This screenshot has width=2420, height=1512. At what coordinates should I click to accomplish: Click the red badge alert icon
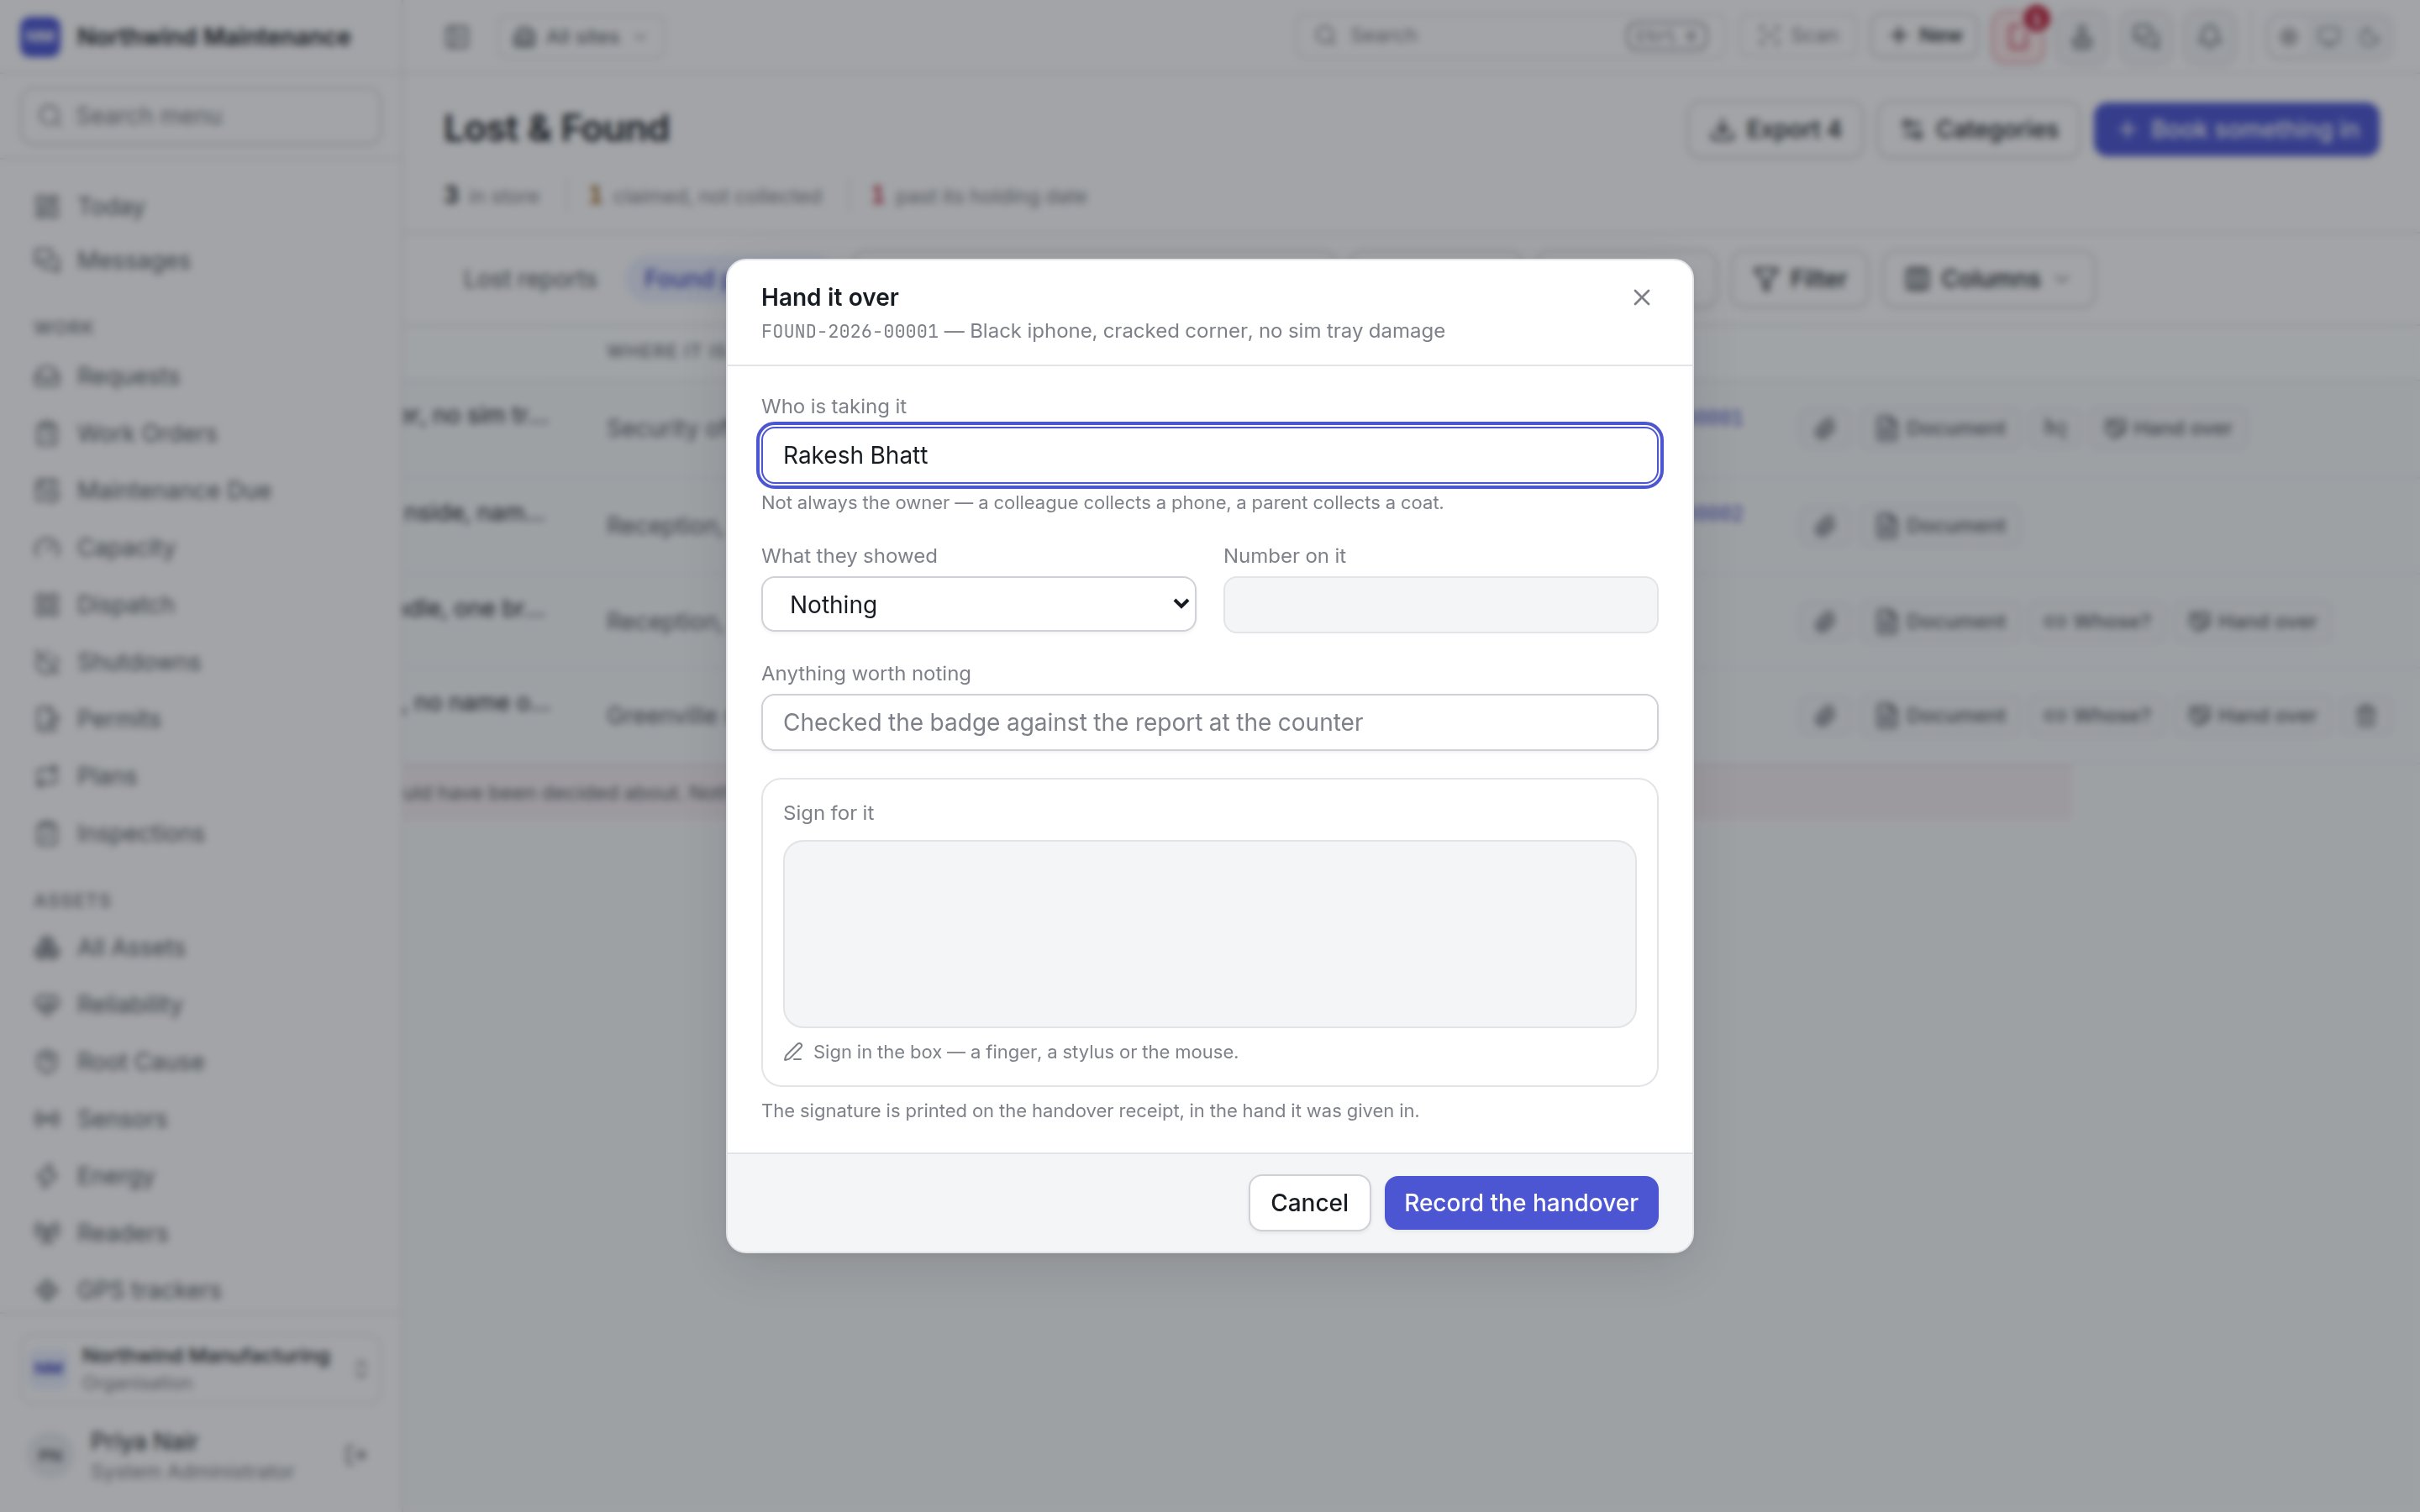point(2019,37)
